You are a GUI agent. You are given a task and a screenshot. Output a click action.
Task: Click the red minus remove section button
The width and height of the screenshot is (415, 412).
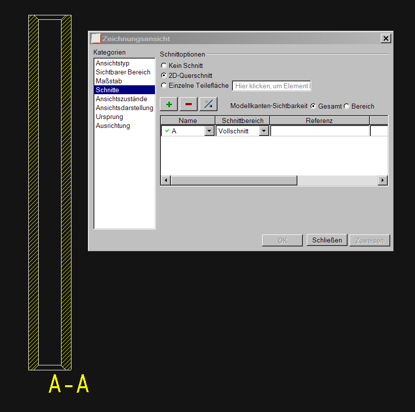click(189, 104)
